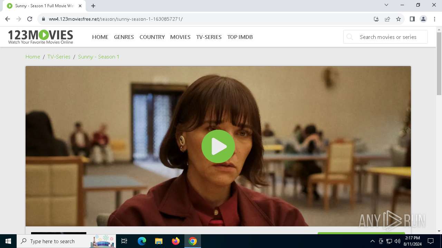Viewport: 442px width, 248px height.
Task: Go to the TV-SERIES section
Action: (x=209, y=37)
